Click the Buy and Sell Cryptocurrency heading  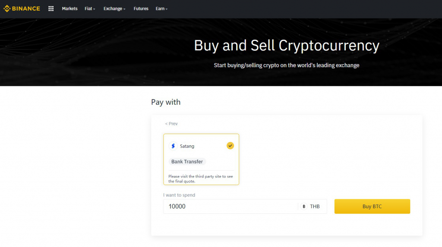coord(286,46)
